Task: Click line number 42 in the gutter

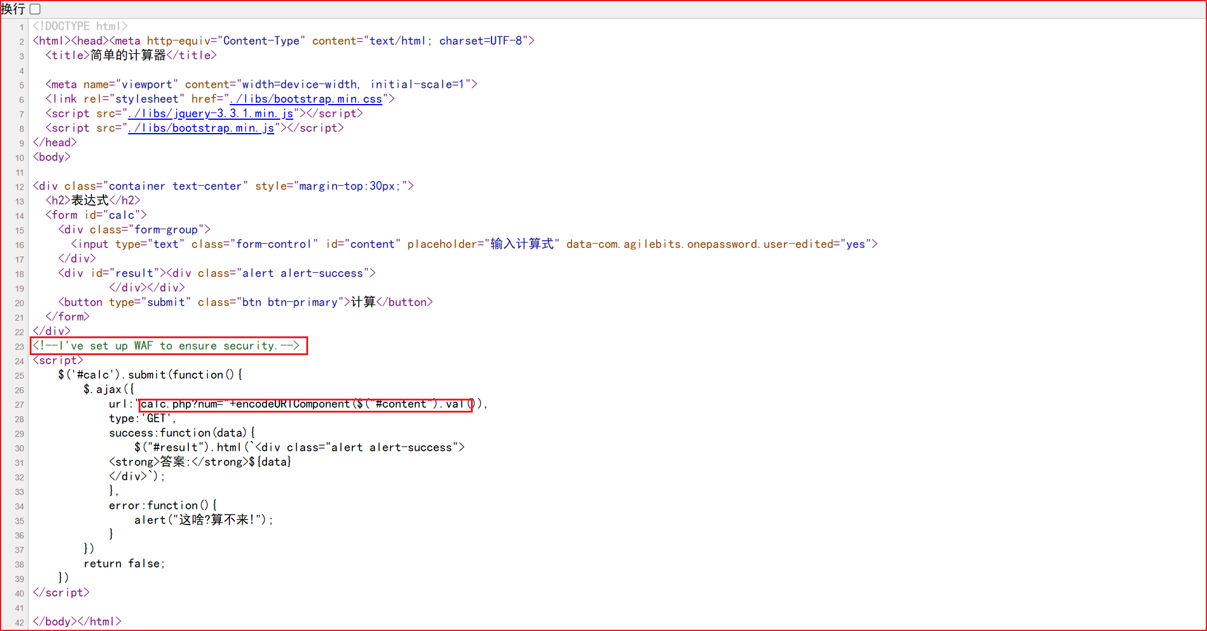Action: 19,623
